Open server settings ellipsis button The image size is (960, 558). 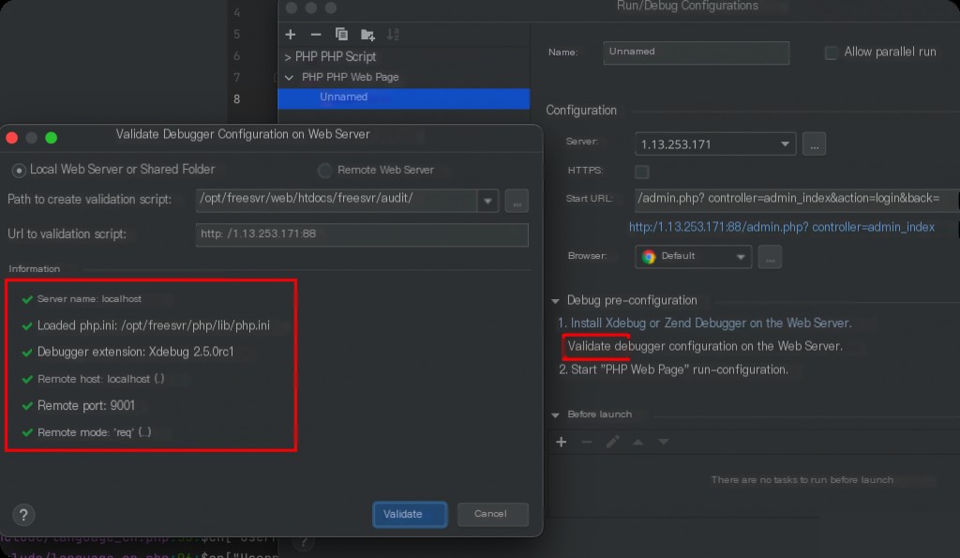(814, 144)
